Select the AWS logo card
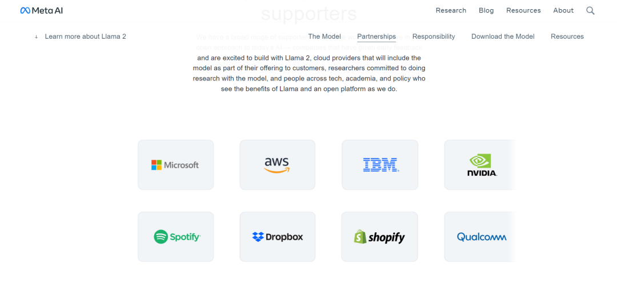Screen dimensions: 617x287 [x=278, y=165]
